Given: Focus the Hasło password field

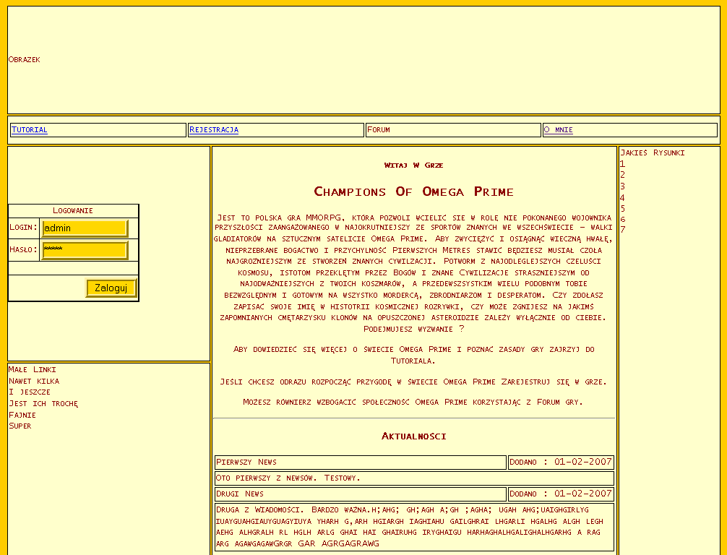Looking at the screenshot, I should click(x=85, y=250).
